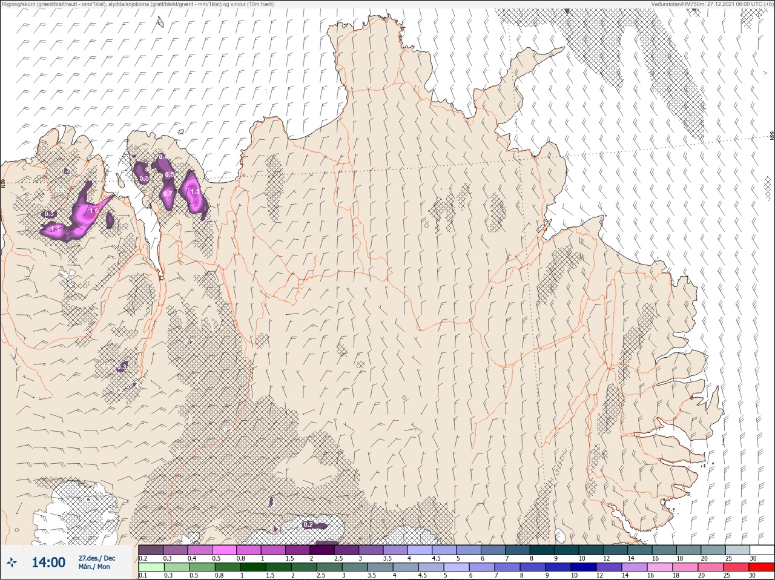Click the N99 latitude label on the left edge
The height and width of the screenshot is (580, 775).
pyautogui.click(x=3, y=183)
